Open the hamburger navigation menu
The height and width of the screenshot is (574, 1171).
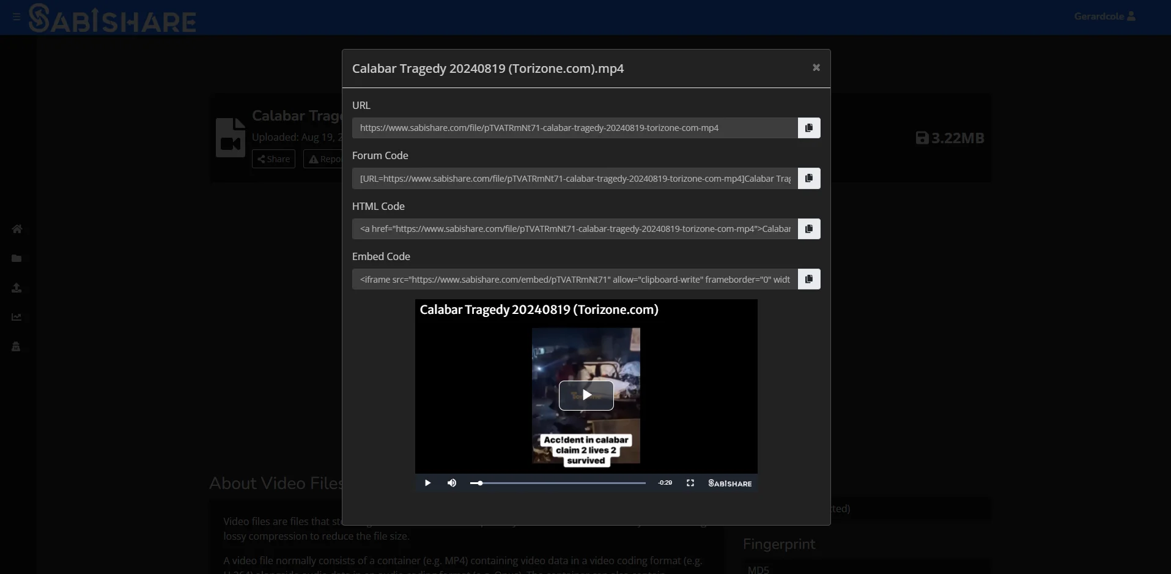click(15, 17)
